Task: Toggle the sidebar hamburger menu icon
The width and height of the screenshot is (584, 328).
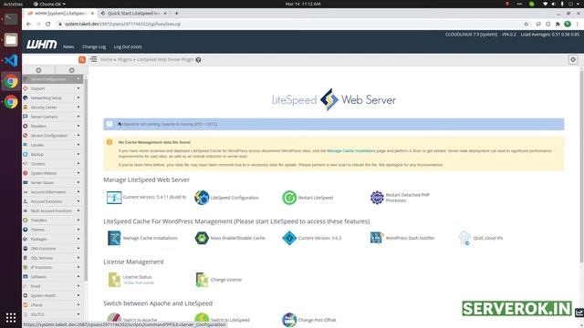Action: point(93,59)
